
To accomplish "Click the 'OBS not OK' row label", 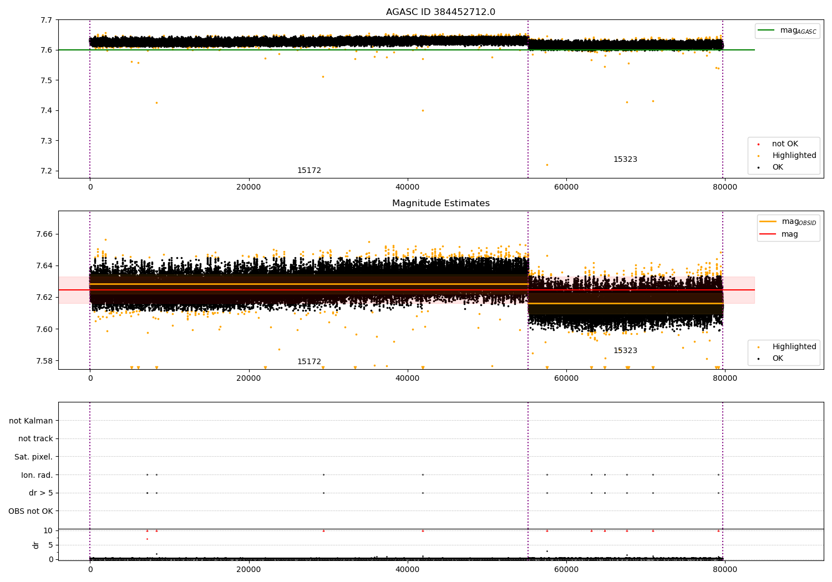I will pyautogui.click(x=31, y=511).
